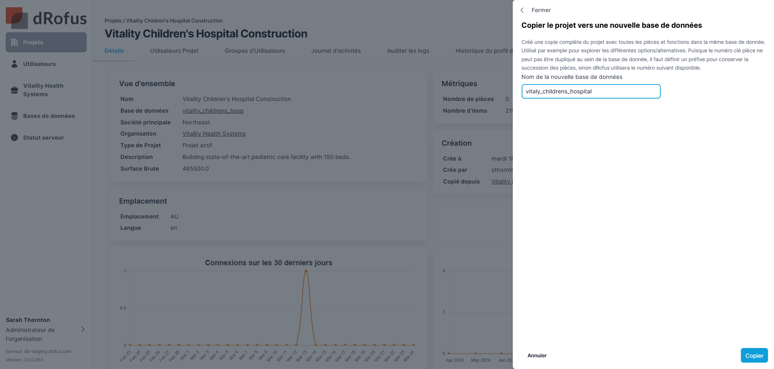Viewport: 774px width, 369px height.
Task: Open the Utilisateurs Projet tab
Action: tap(174, 51)
